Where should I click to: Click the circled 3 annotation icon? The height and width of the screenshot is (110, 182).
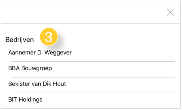49,37
